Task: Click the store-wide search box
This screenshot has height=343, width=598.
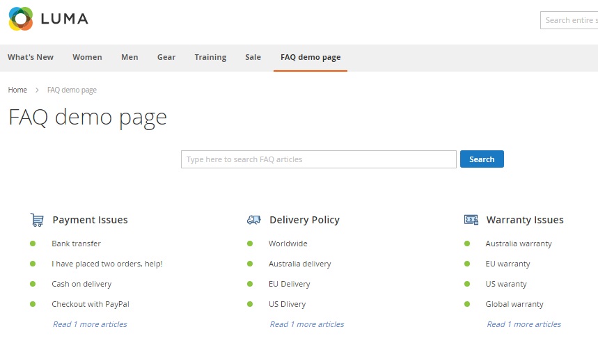Action: 568,20
